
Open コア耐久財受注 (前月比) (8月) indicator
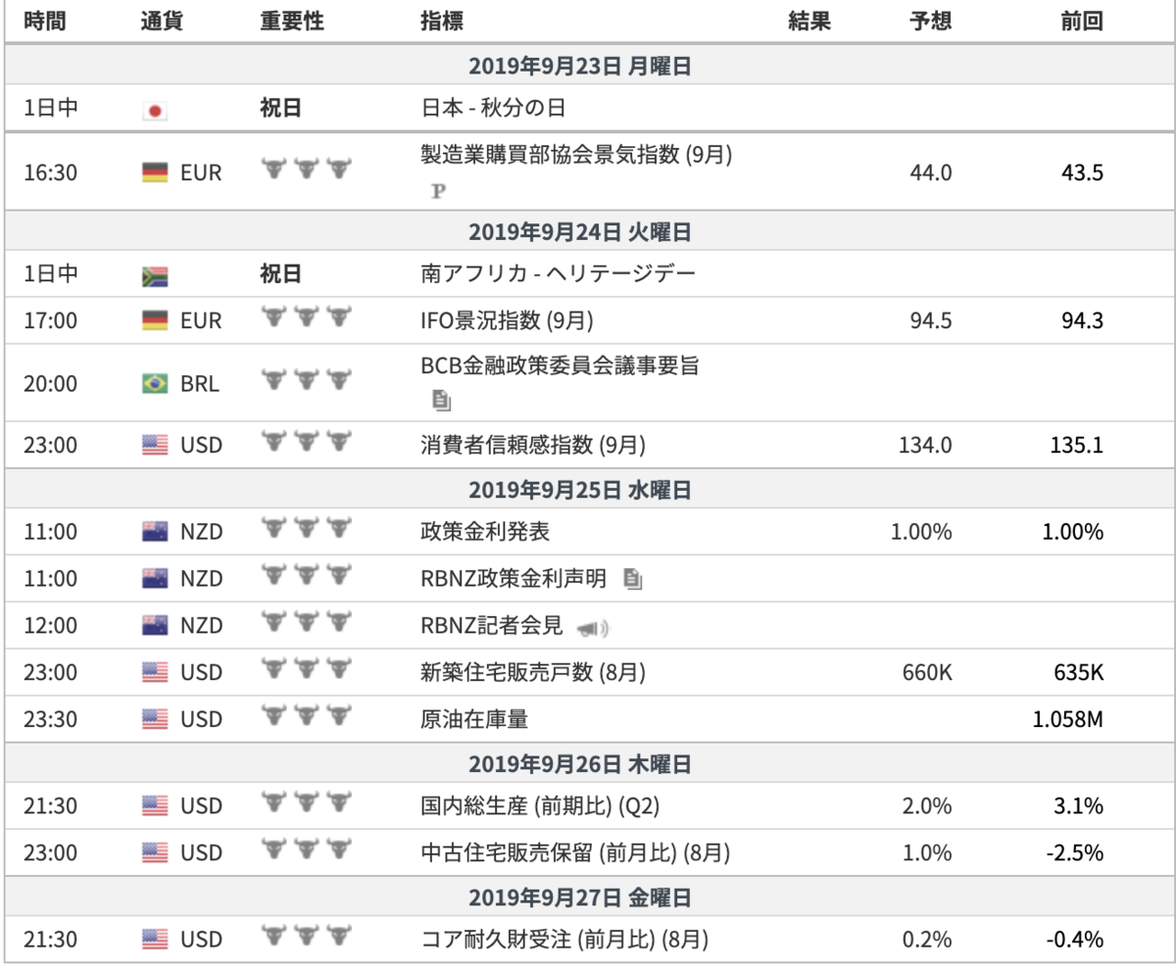tap(564, 940)
